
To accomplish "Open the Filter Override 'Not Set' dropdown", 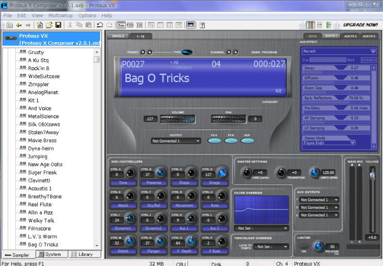I will pyautogui.click(x=261, y=228).
